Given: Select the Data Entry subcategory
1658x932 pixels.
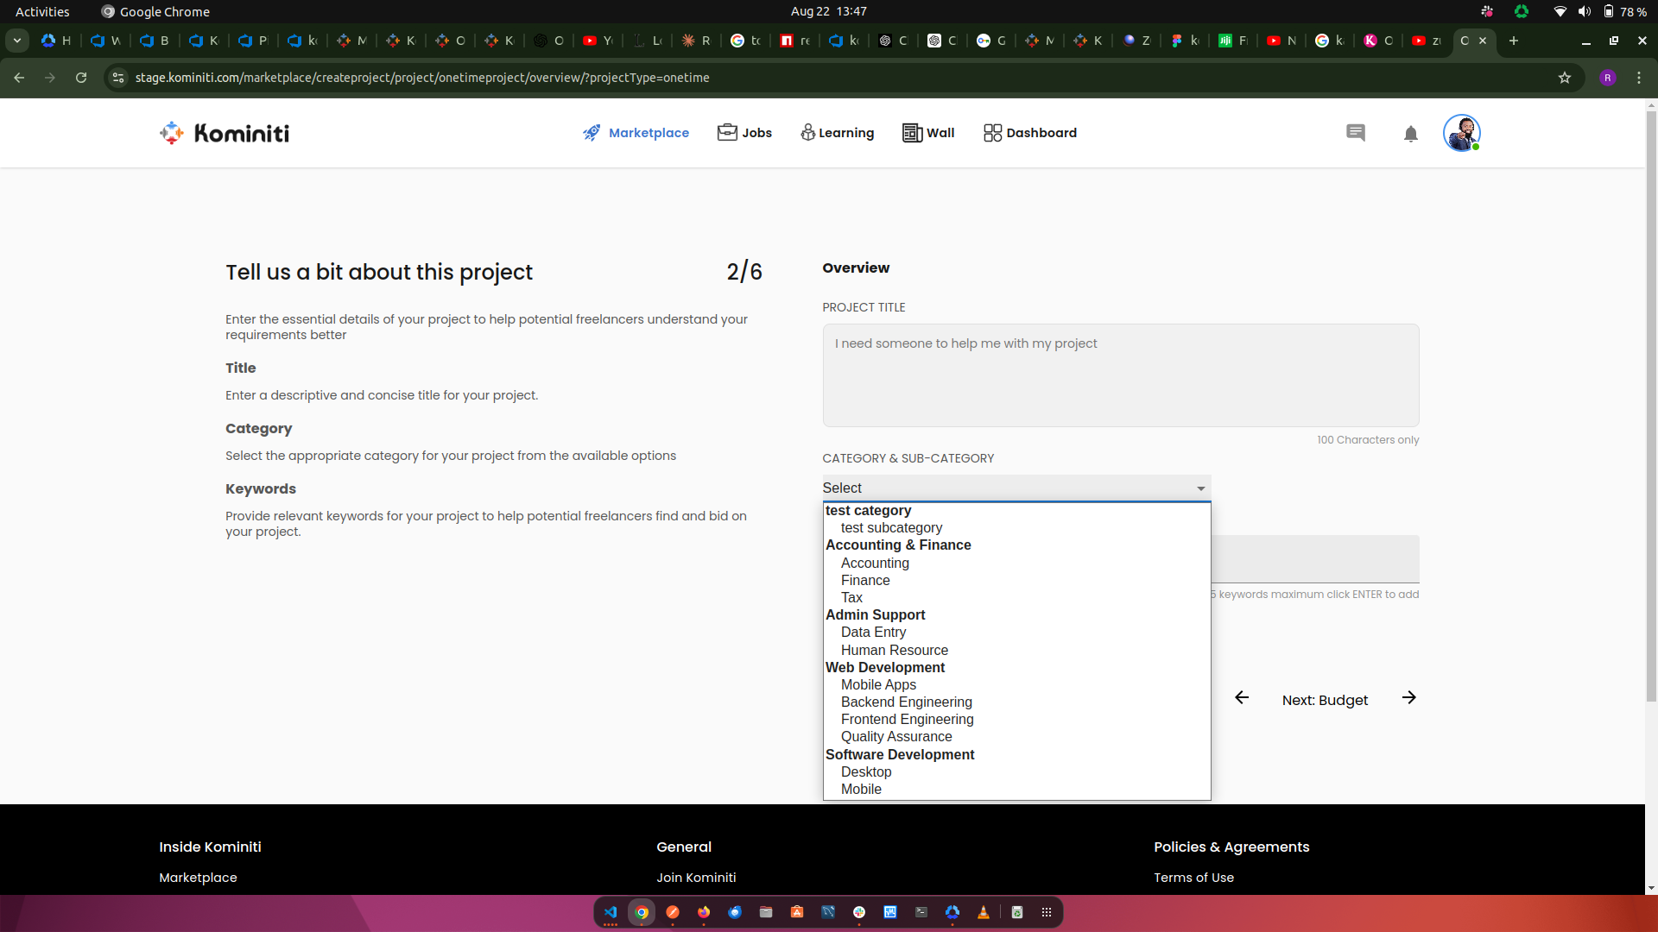Looking at the screenshot, I should [x=873, y=632].
